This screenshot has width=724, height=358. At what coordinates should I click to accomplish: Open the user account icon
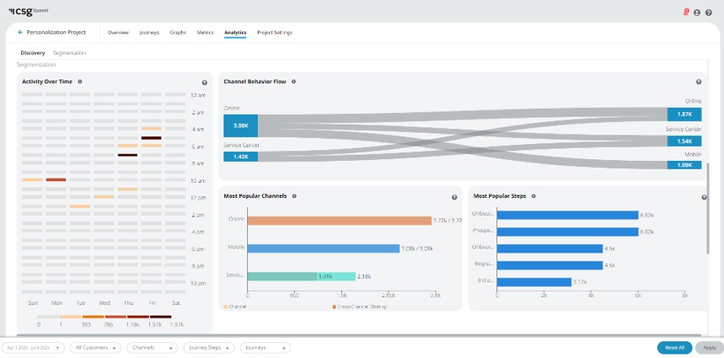697,13
